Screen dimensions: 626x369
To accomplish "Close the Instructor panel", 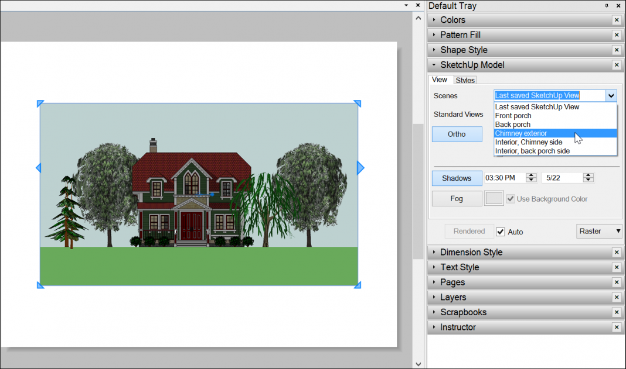I will [x=616, y=327].
